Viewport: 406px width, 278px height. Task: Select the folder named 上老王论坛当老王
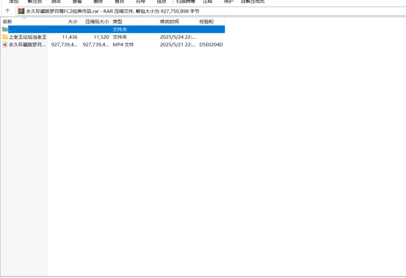28,37
